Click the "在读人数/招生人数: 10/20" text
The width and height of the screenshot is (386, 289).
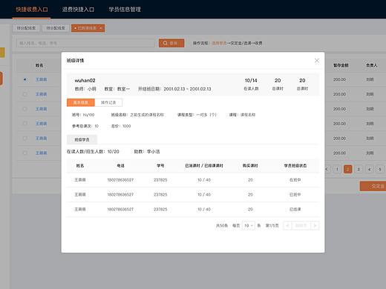pos(93,151)
